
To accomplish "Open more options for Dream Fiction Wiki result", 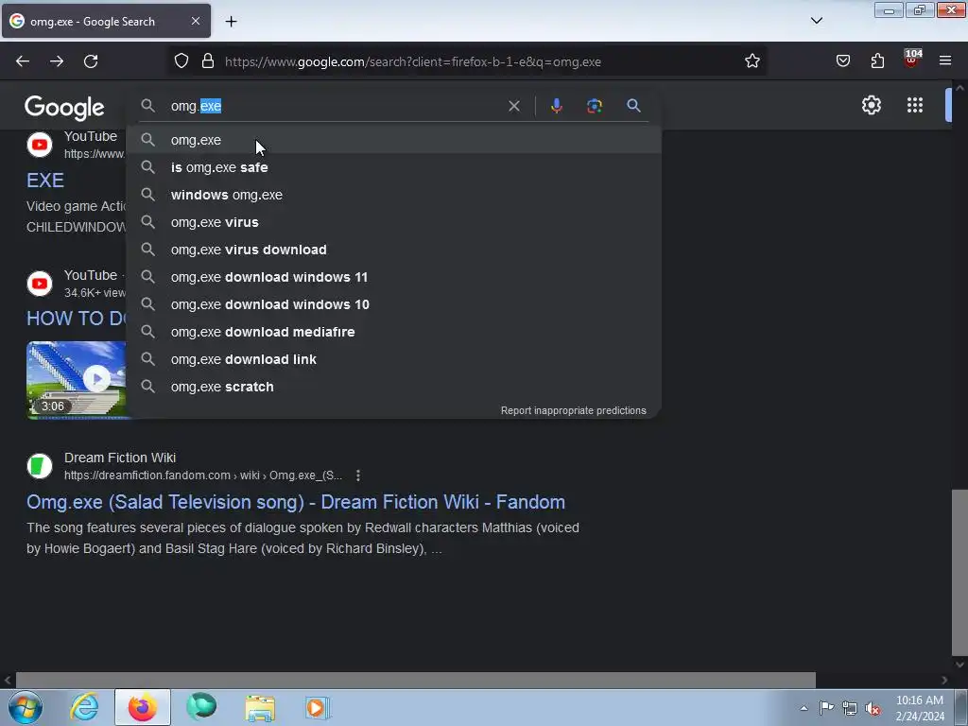I will click(358, 475).
